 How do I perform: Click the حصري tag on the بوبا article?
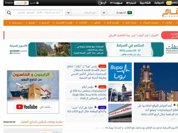click(x=102, y=66)
